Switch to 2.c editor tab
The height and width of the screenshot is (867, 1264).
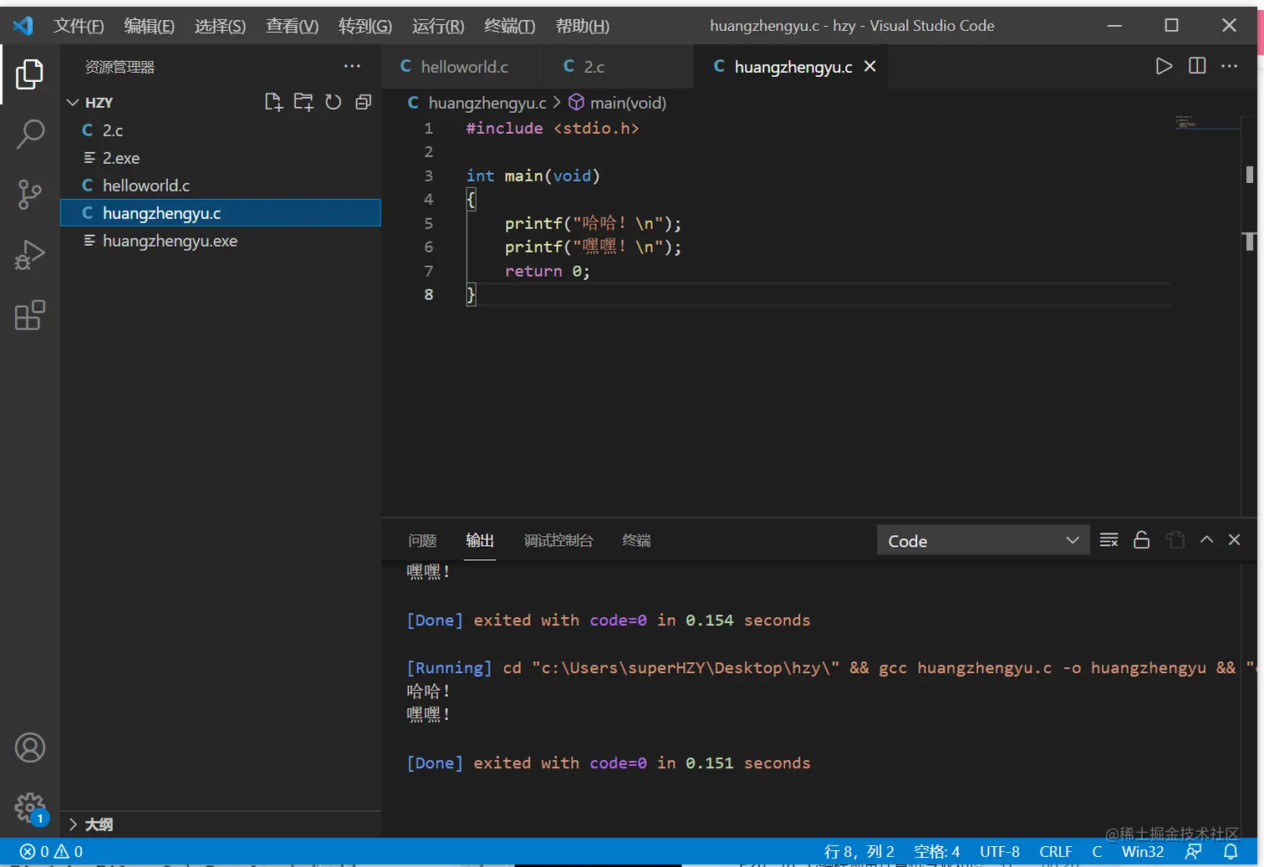[617, 66]
